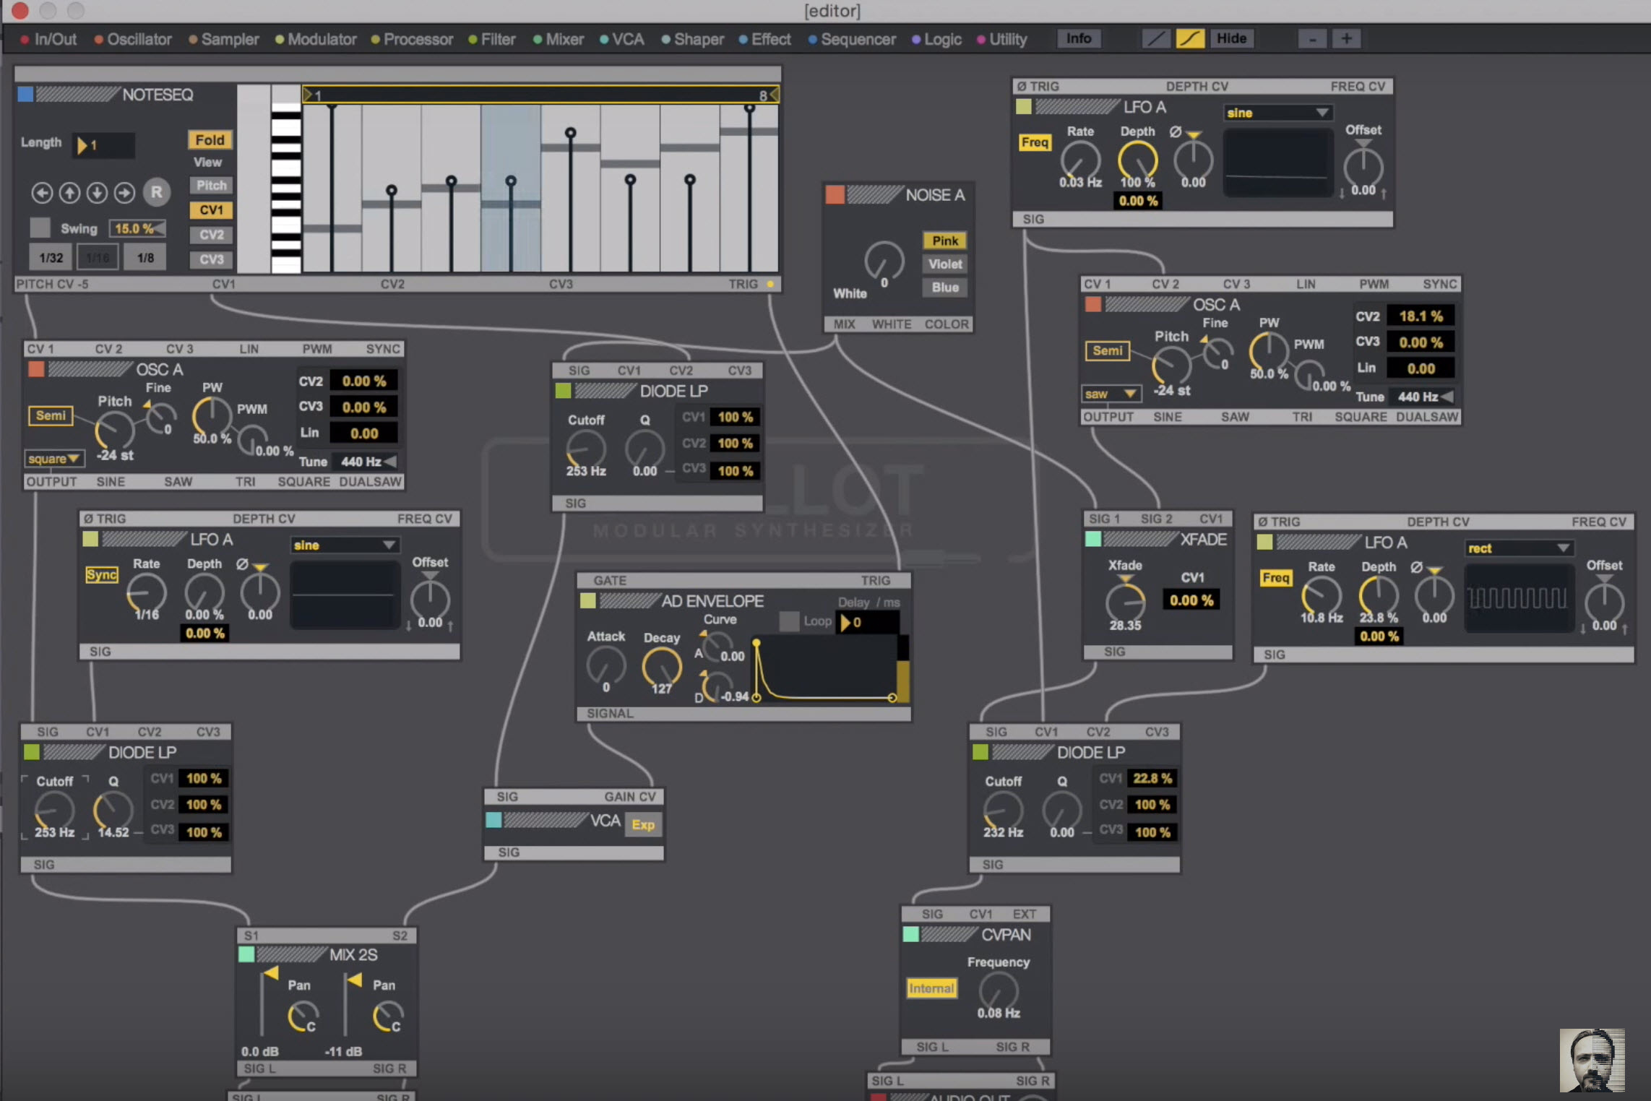Zoom in using the plus icon
This screenshot has width=1651, height=1101.
point(1347,38)
